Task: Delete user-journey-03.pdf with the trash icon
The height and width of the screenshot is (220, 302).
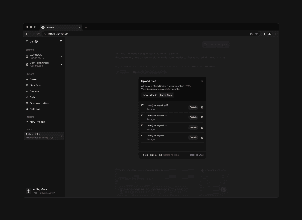Action: coord(202,127)
